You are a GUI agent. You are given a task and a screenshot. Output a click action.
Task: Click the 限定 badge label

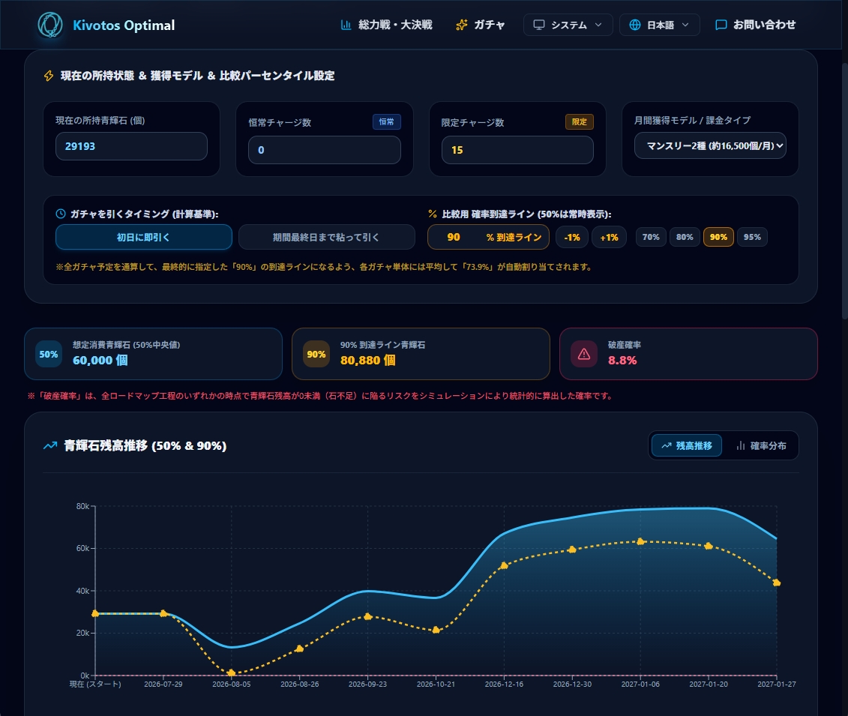coord(580,121)
